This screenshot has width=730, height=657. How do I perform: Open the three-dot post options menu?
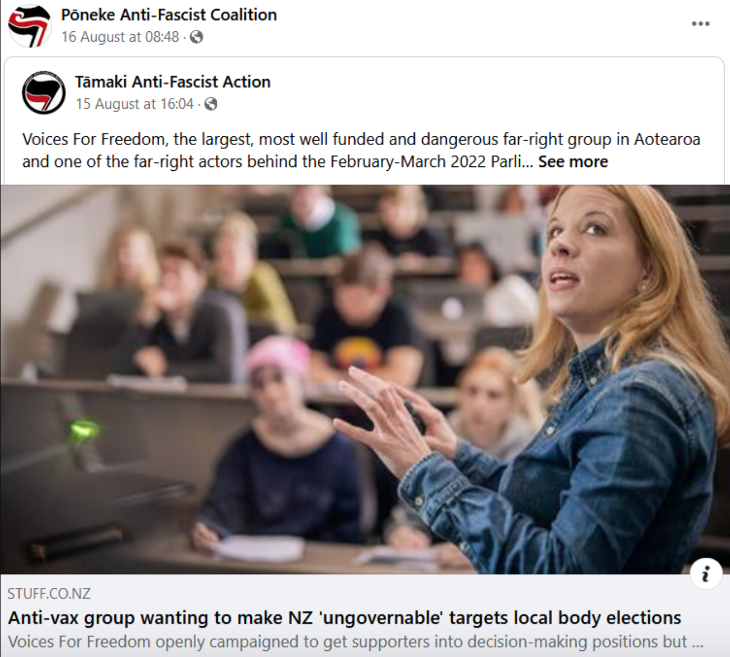pyautogui.click(x=700, y=24)
